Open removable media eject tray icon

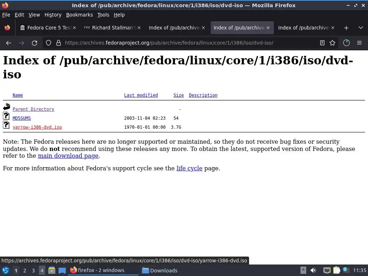303,270
